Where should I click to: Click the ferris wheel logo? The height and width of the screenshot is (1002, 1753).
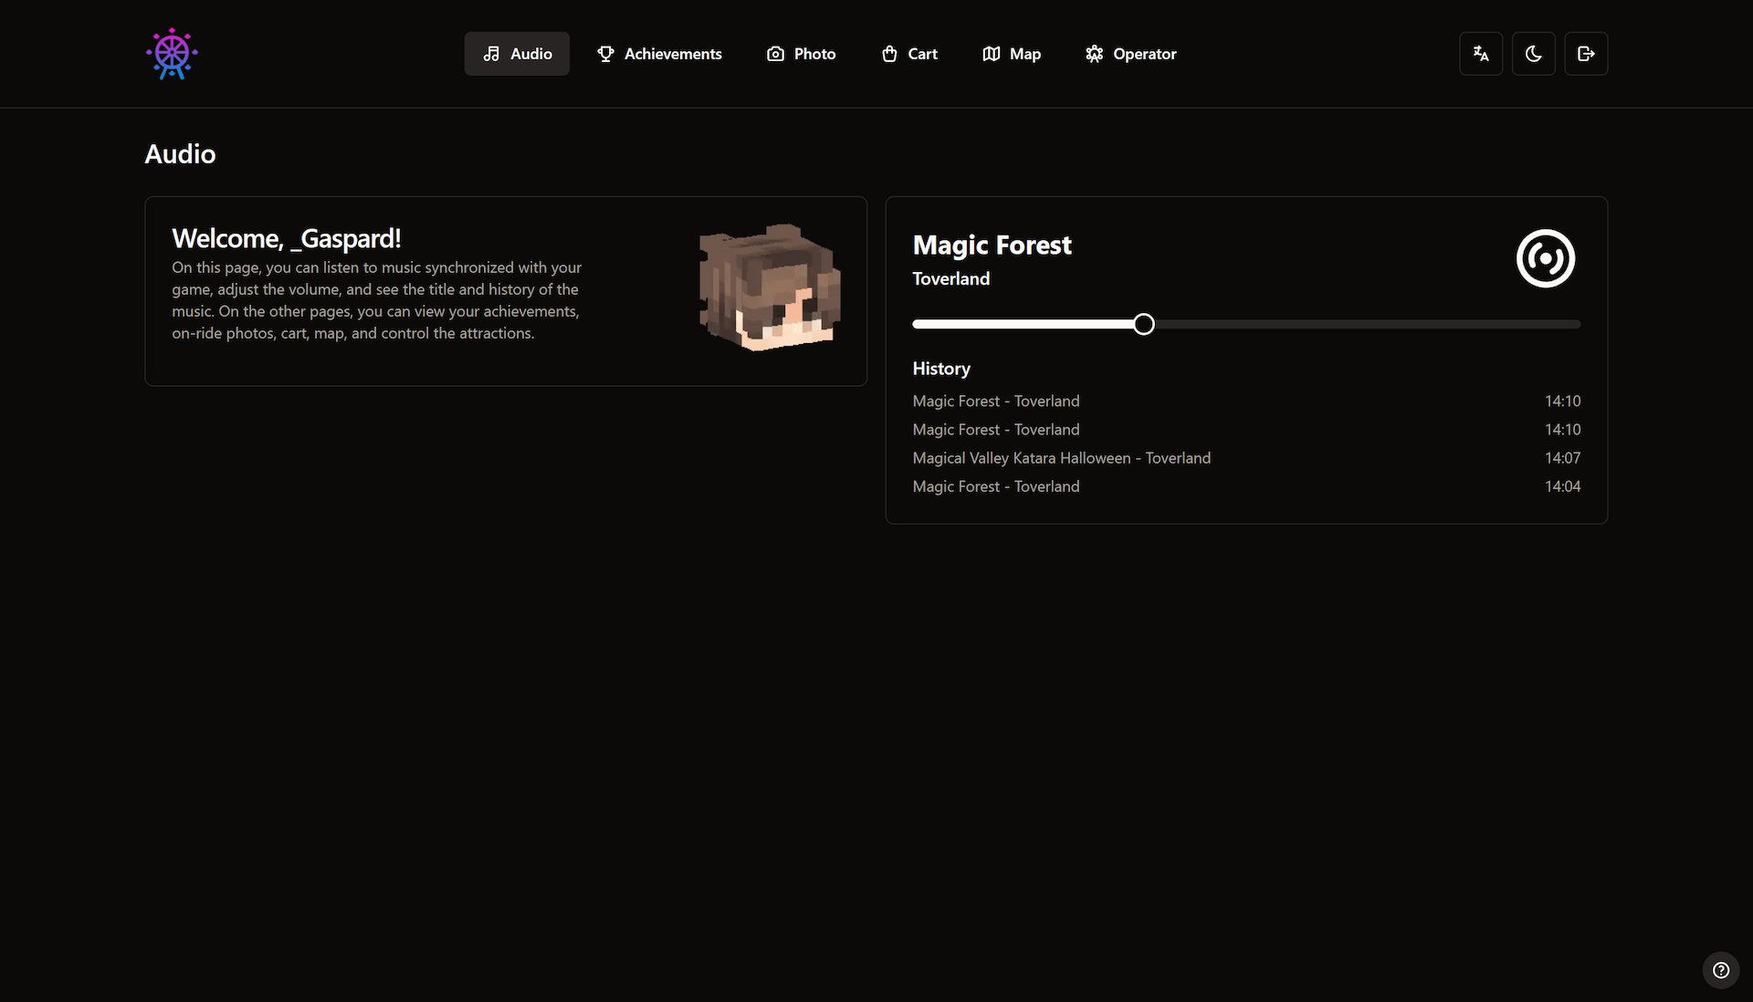click(171, 53)
